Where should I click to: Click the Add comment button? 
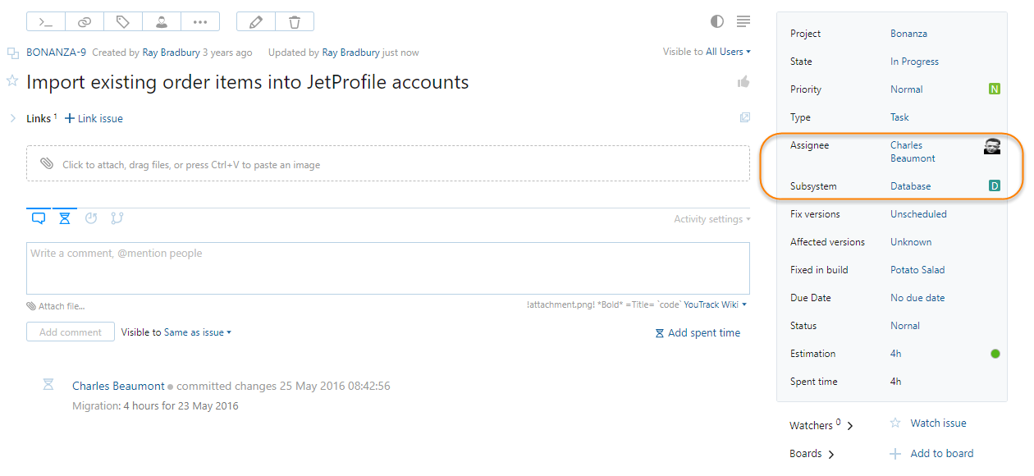70,332
